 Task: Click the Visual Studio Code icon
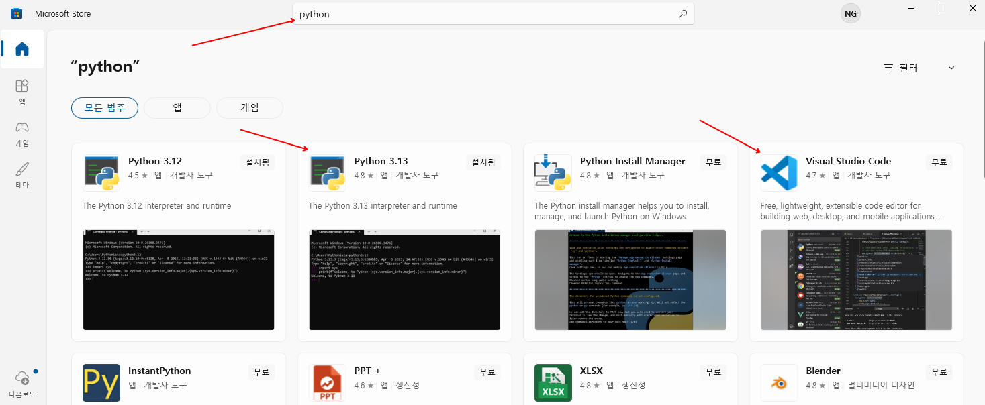click(x=780, y=173)
